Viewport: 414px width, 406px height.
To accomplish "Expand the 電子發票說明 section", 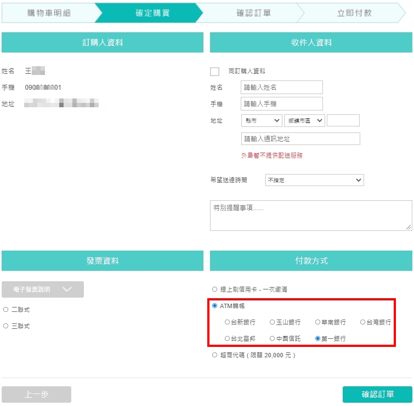I will pyautogui.click(x=43, y=289).
